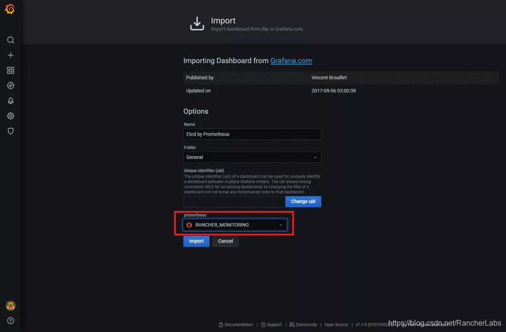Click the Updated on label

(198, 91)
